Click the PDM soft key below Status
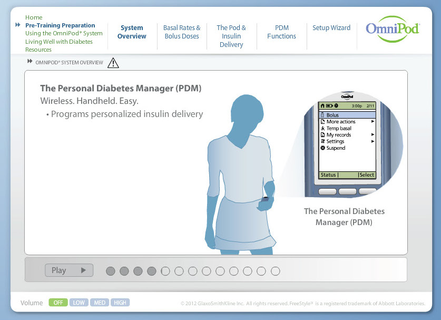The height and width of the screenshot is (320, 441). [x=327, y=192]
